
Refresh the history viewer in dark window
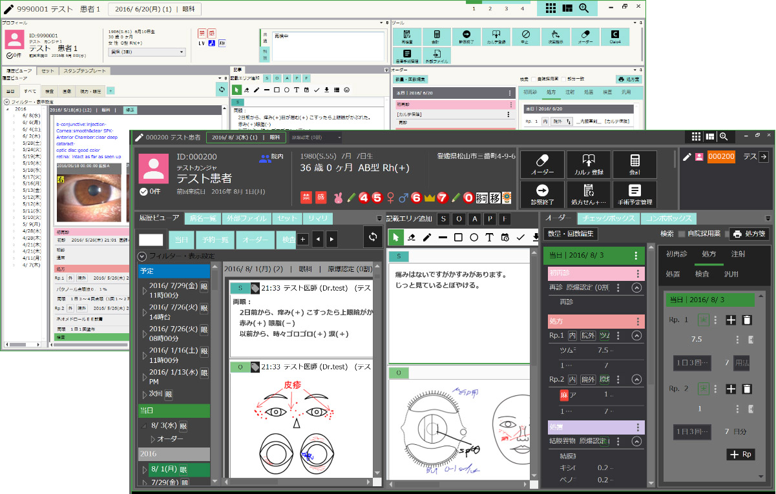[372, 237]
